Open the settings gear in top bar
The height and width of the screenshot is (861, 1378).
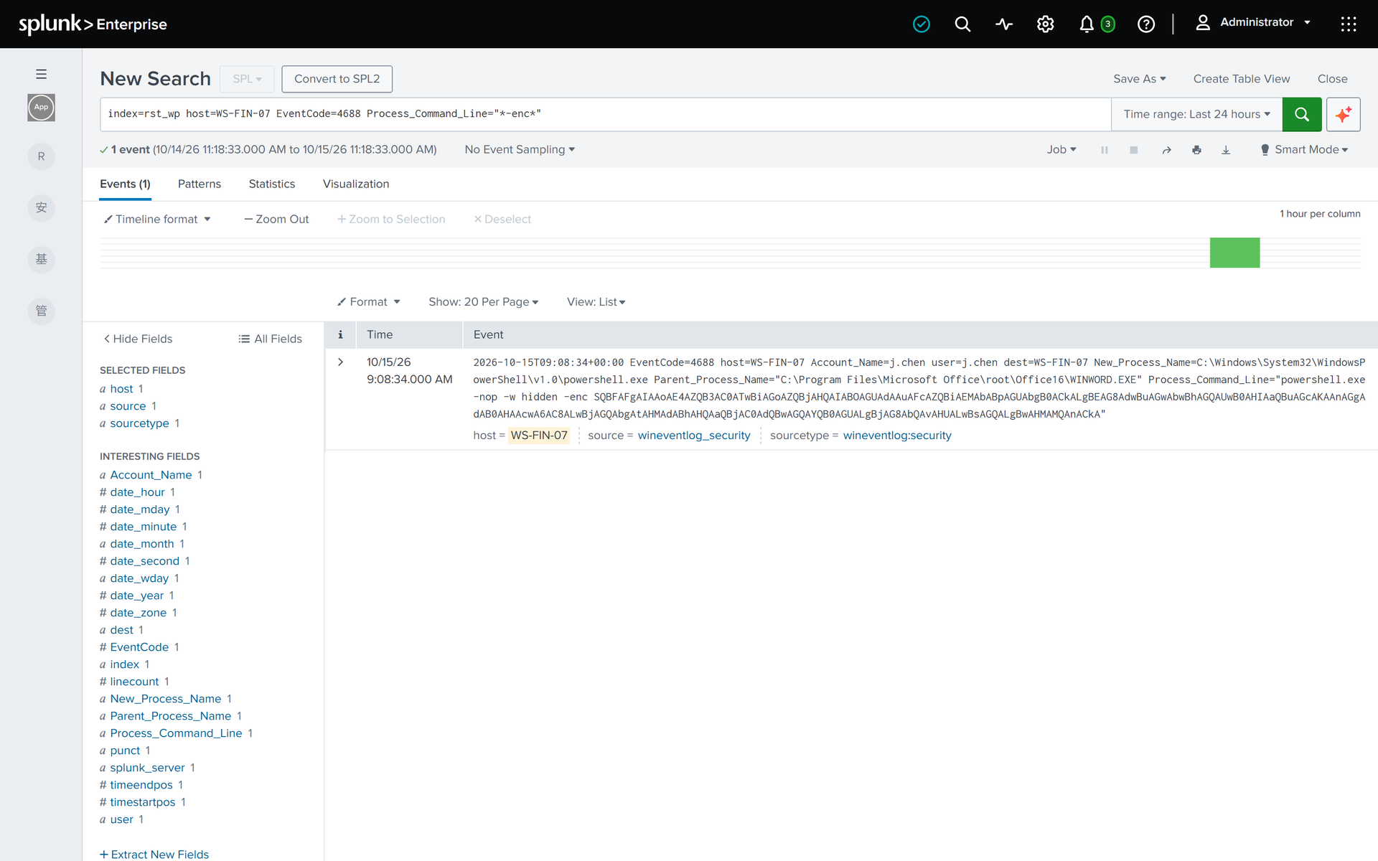[x=1045, y=24]
